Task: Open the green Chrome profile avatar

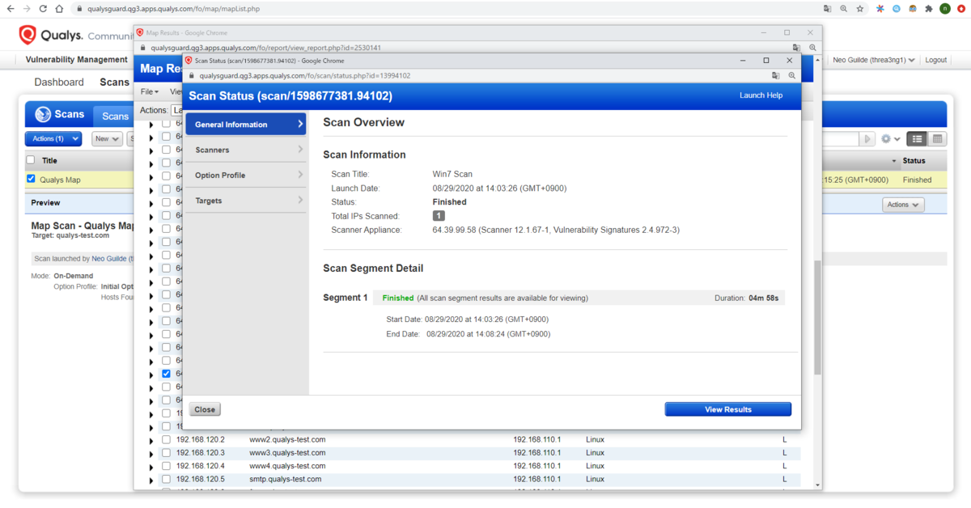Action: [x=944, y=9]
